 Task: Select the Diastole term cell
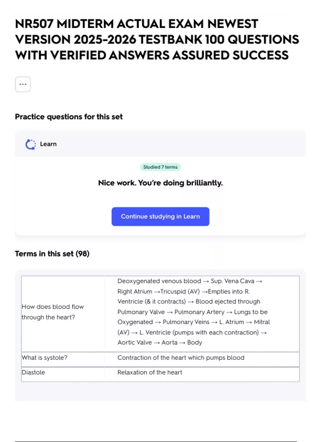point(33,372)
